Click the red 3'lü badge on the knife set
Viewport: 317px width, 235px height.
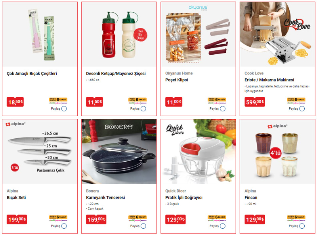pyautogui.click(x=15, y=168)
